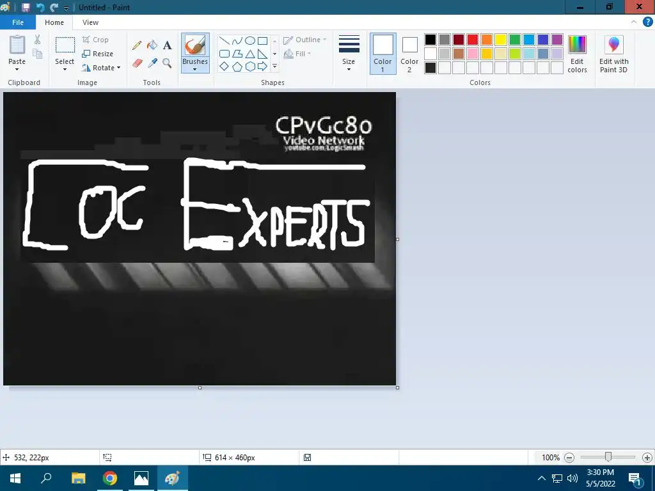The height and width of the screenshot is (491, 655).
Task: Click Redo arrow in title bar
Action: tap(54, 8)
